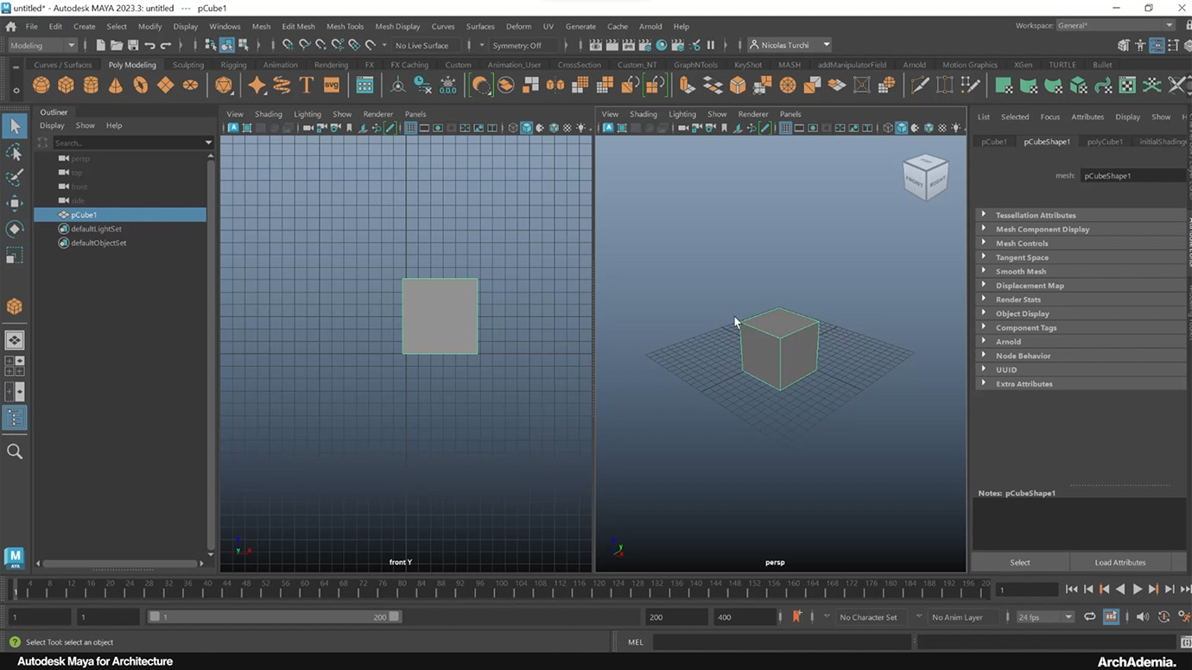Toggle the grid display in front viewport
Image resolution: width=1192 pixels, height=670 pixels.
[x=410, y=128]
